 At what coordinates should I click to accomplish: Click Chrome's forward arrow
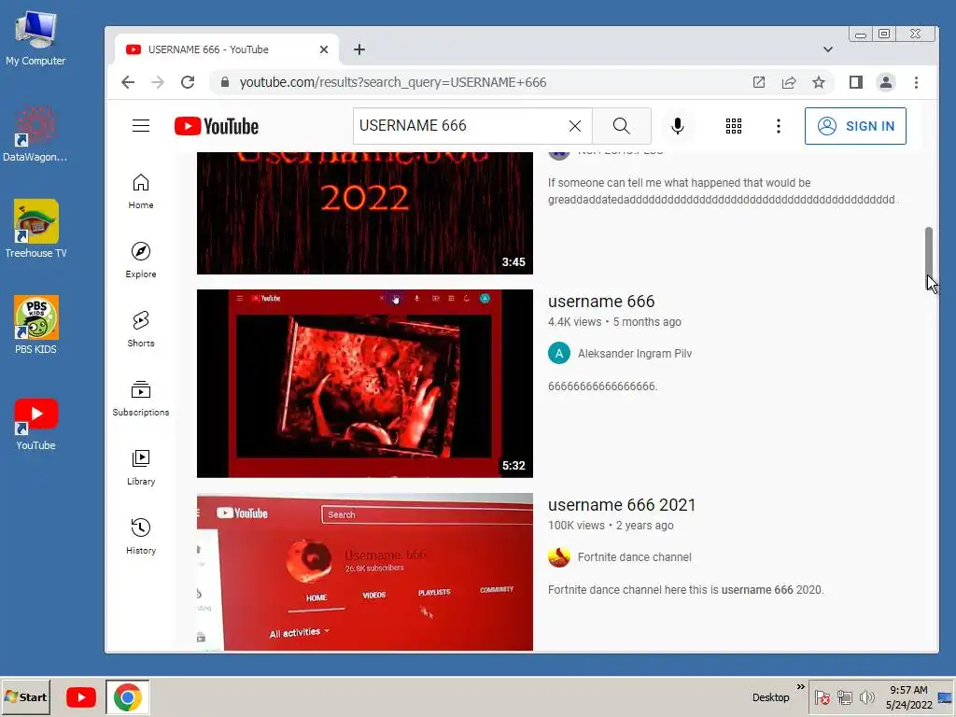(157, 82)
